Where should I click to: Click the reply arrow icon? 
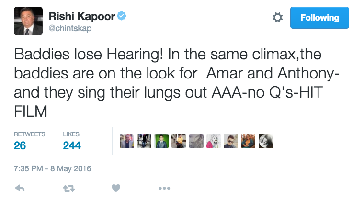click(21, 188)
